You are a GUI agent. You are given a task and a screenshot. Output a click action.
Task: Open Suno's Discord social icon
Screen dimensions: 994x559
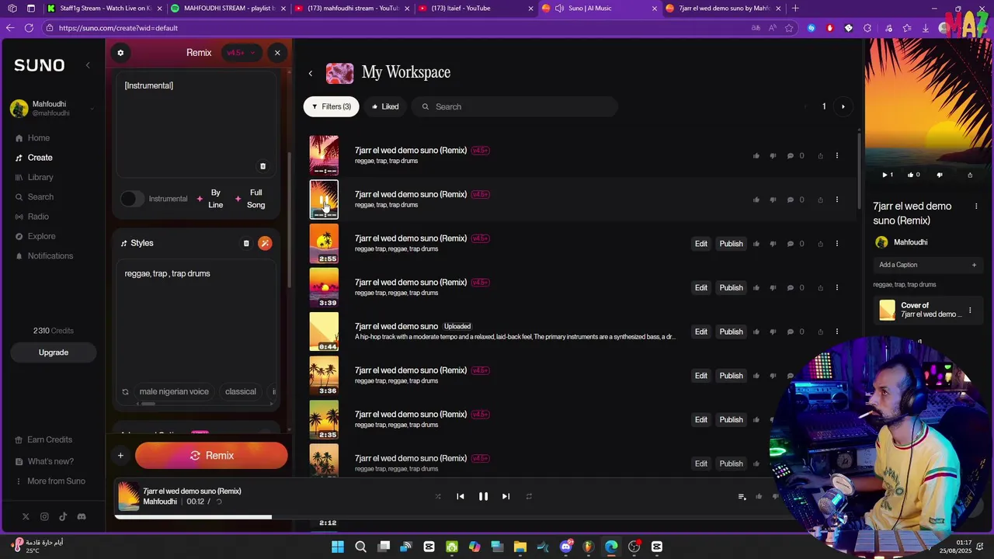coord(82,516)
